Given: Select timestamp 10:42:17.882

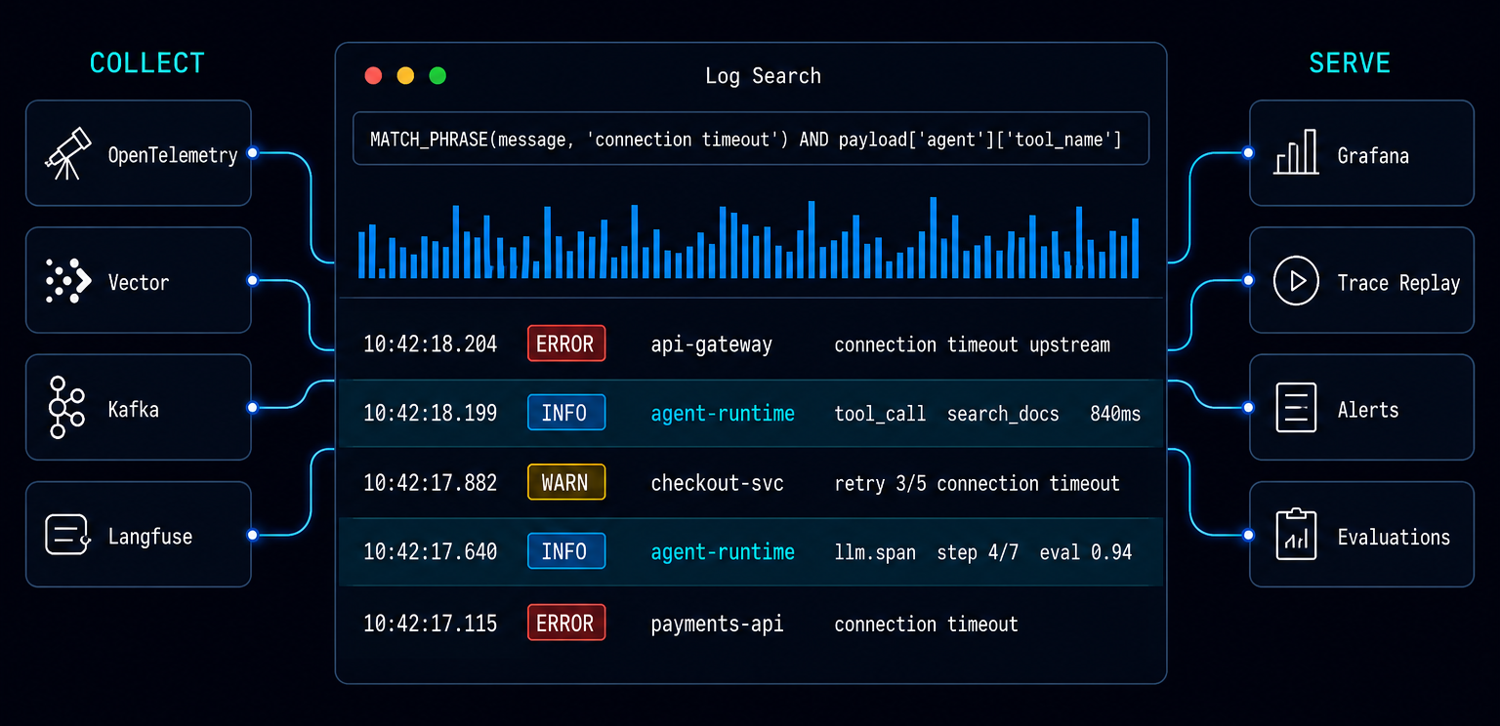Looking at the screenshot, I should (431, 483).
